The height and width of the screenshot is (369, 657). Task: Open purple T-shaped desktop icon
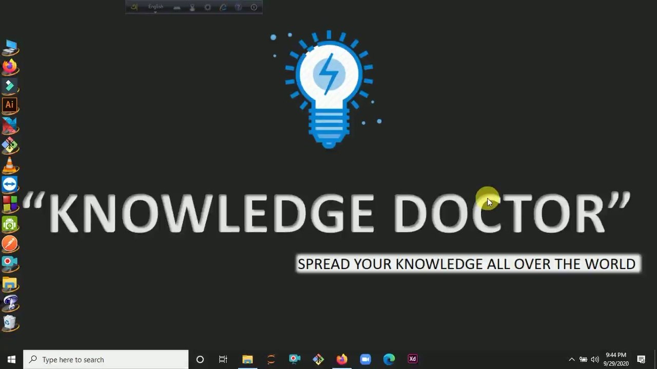(x=10, y=303)
